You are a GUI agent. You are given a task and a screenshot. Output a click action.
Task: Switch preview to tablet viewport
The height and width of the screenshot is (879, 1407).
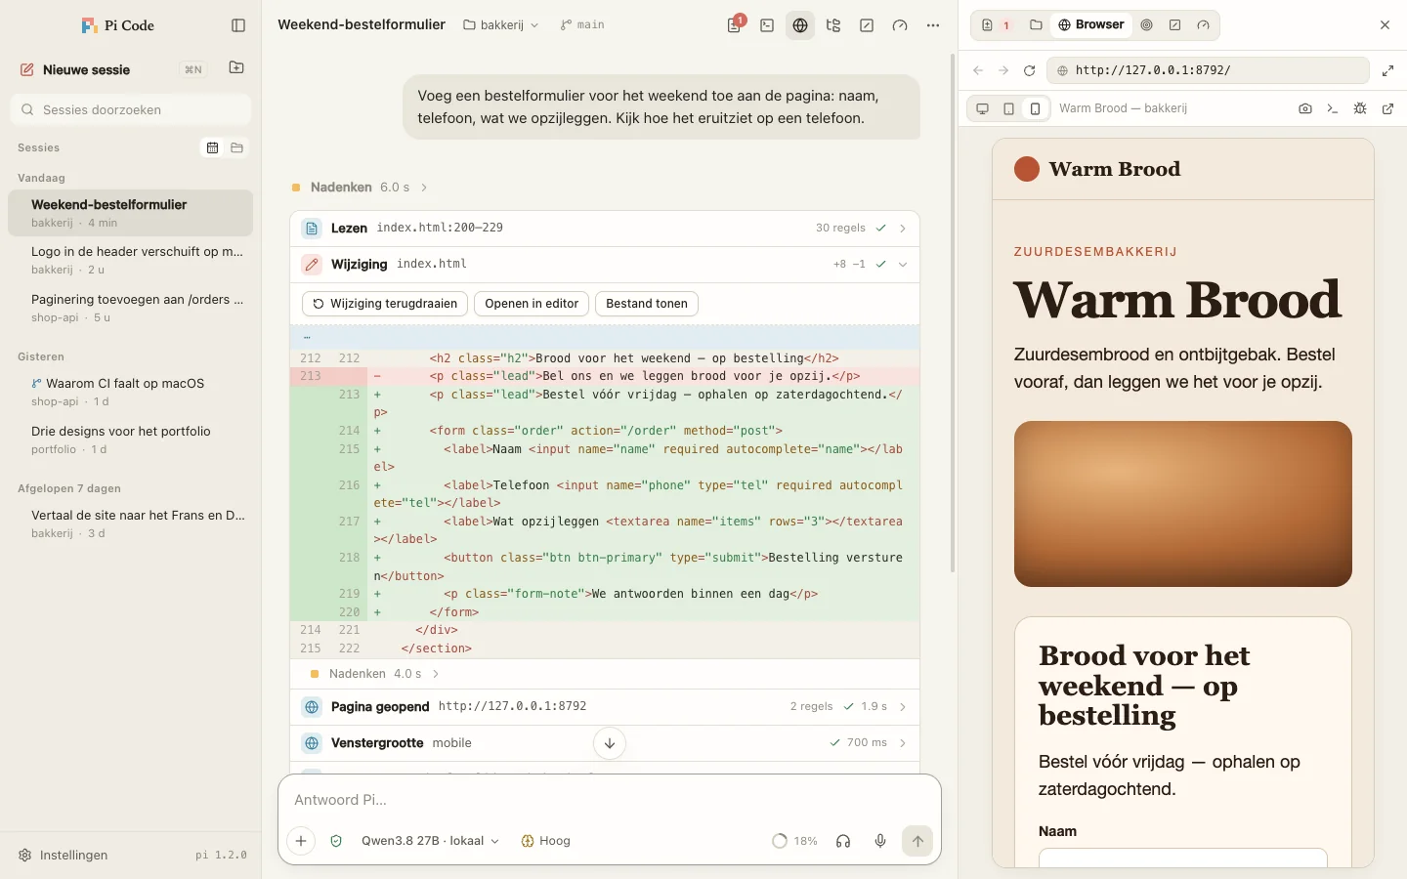click(1009, 108)
